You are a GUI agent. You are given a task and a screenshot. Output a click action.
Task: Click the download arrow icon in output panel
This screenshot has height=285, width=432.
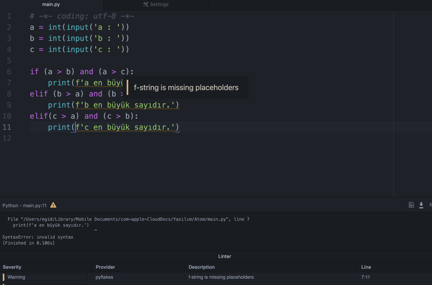[x=421, y=205]
